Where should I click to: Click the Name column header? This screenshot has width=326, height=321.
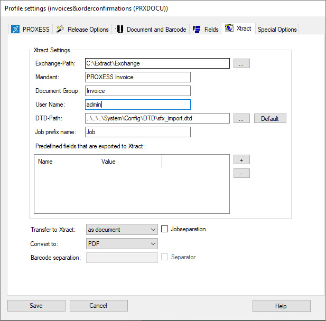click(x=66, y=162)
